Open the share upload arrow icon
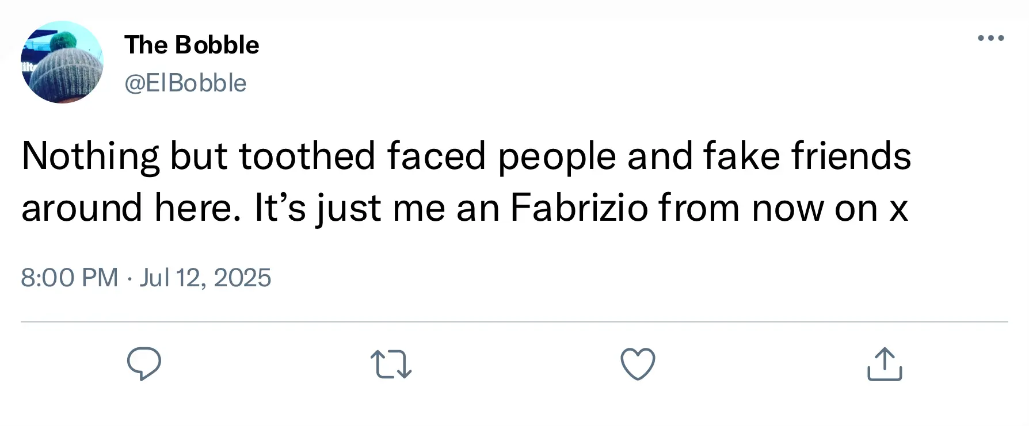 tap(885, 364)
